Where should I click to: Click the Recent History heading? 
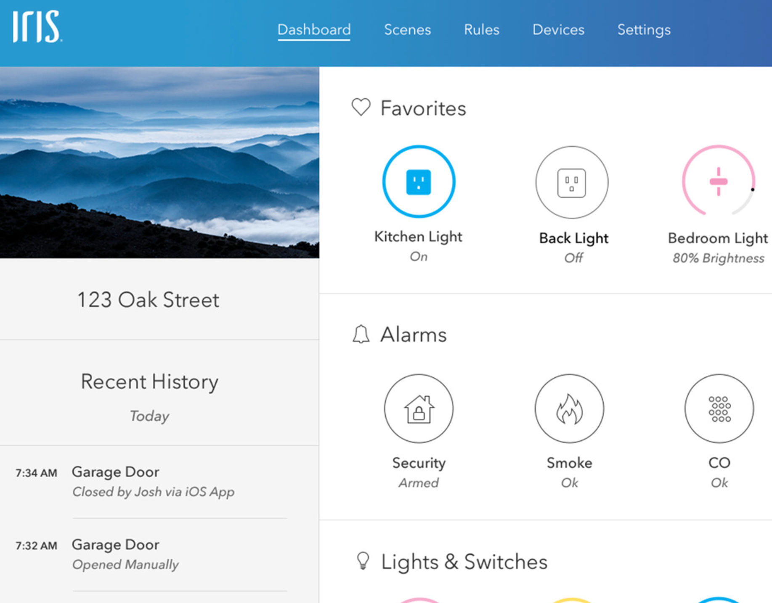pos(149,382)
